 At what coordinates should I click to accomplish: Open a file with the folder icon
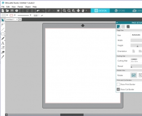point(7,11)
